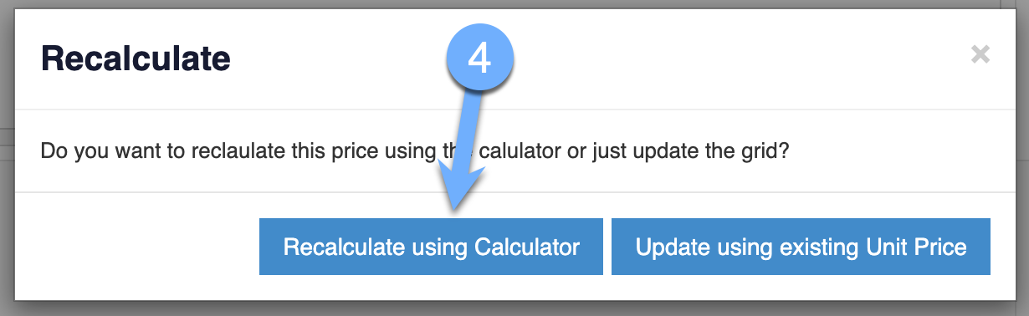This screenshot has width=1029, height=316.
Task: Click the dialog question message text
Action: point(414,154)
